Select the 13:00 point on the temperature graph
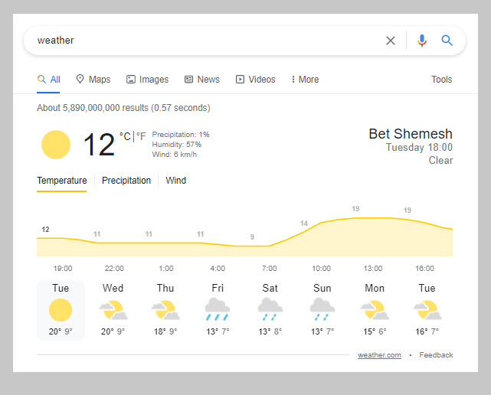The image size is (491, 395). [x=374, y=218]
